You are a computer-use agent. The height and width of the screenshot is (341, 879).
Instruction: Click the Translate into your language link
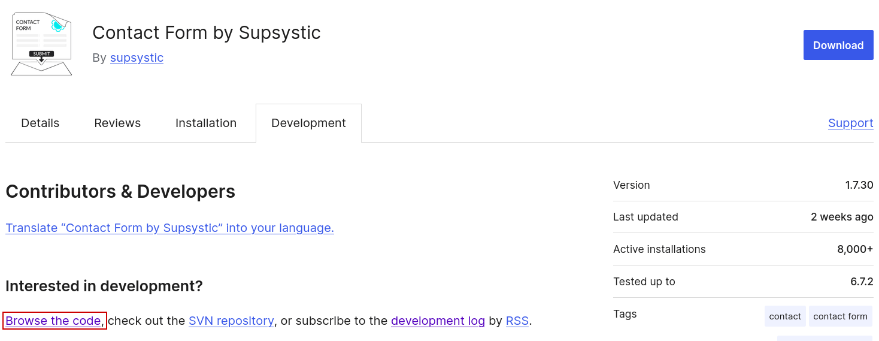(x=169, y=228)
